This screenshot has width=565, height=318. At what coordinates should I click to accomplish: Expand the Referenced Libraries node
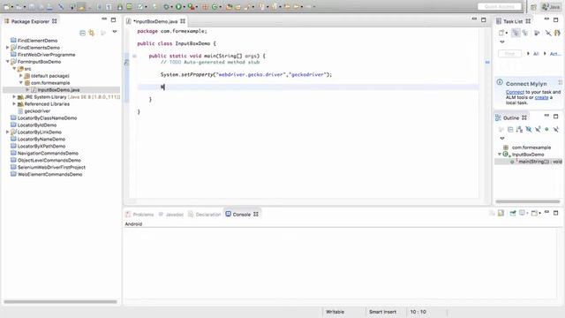[14, 104]
